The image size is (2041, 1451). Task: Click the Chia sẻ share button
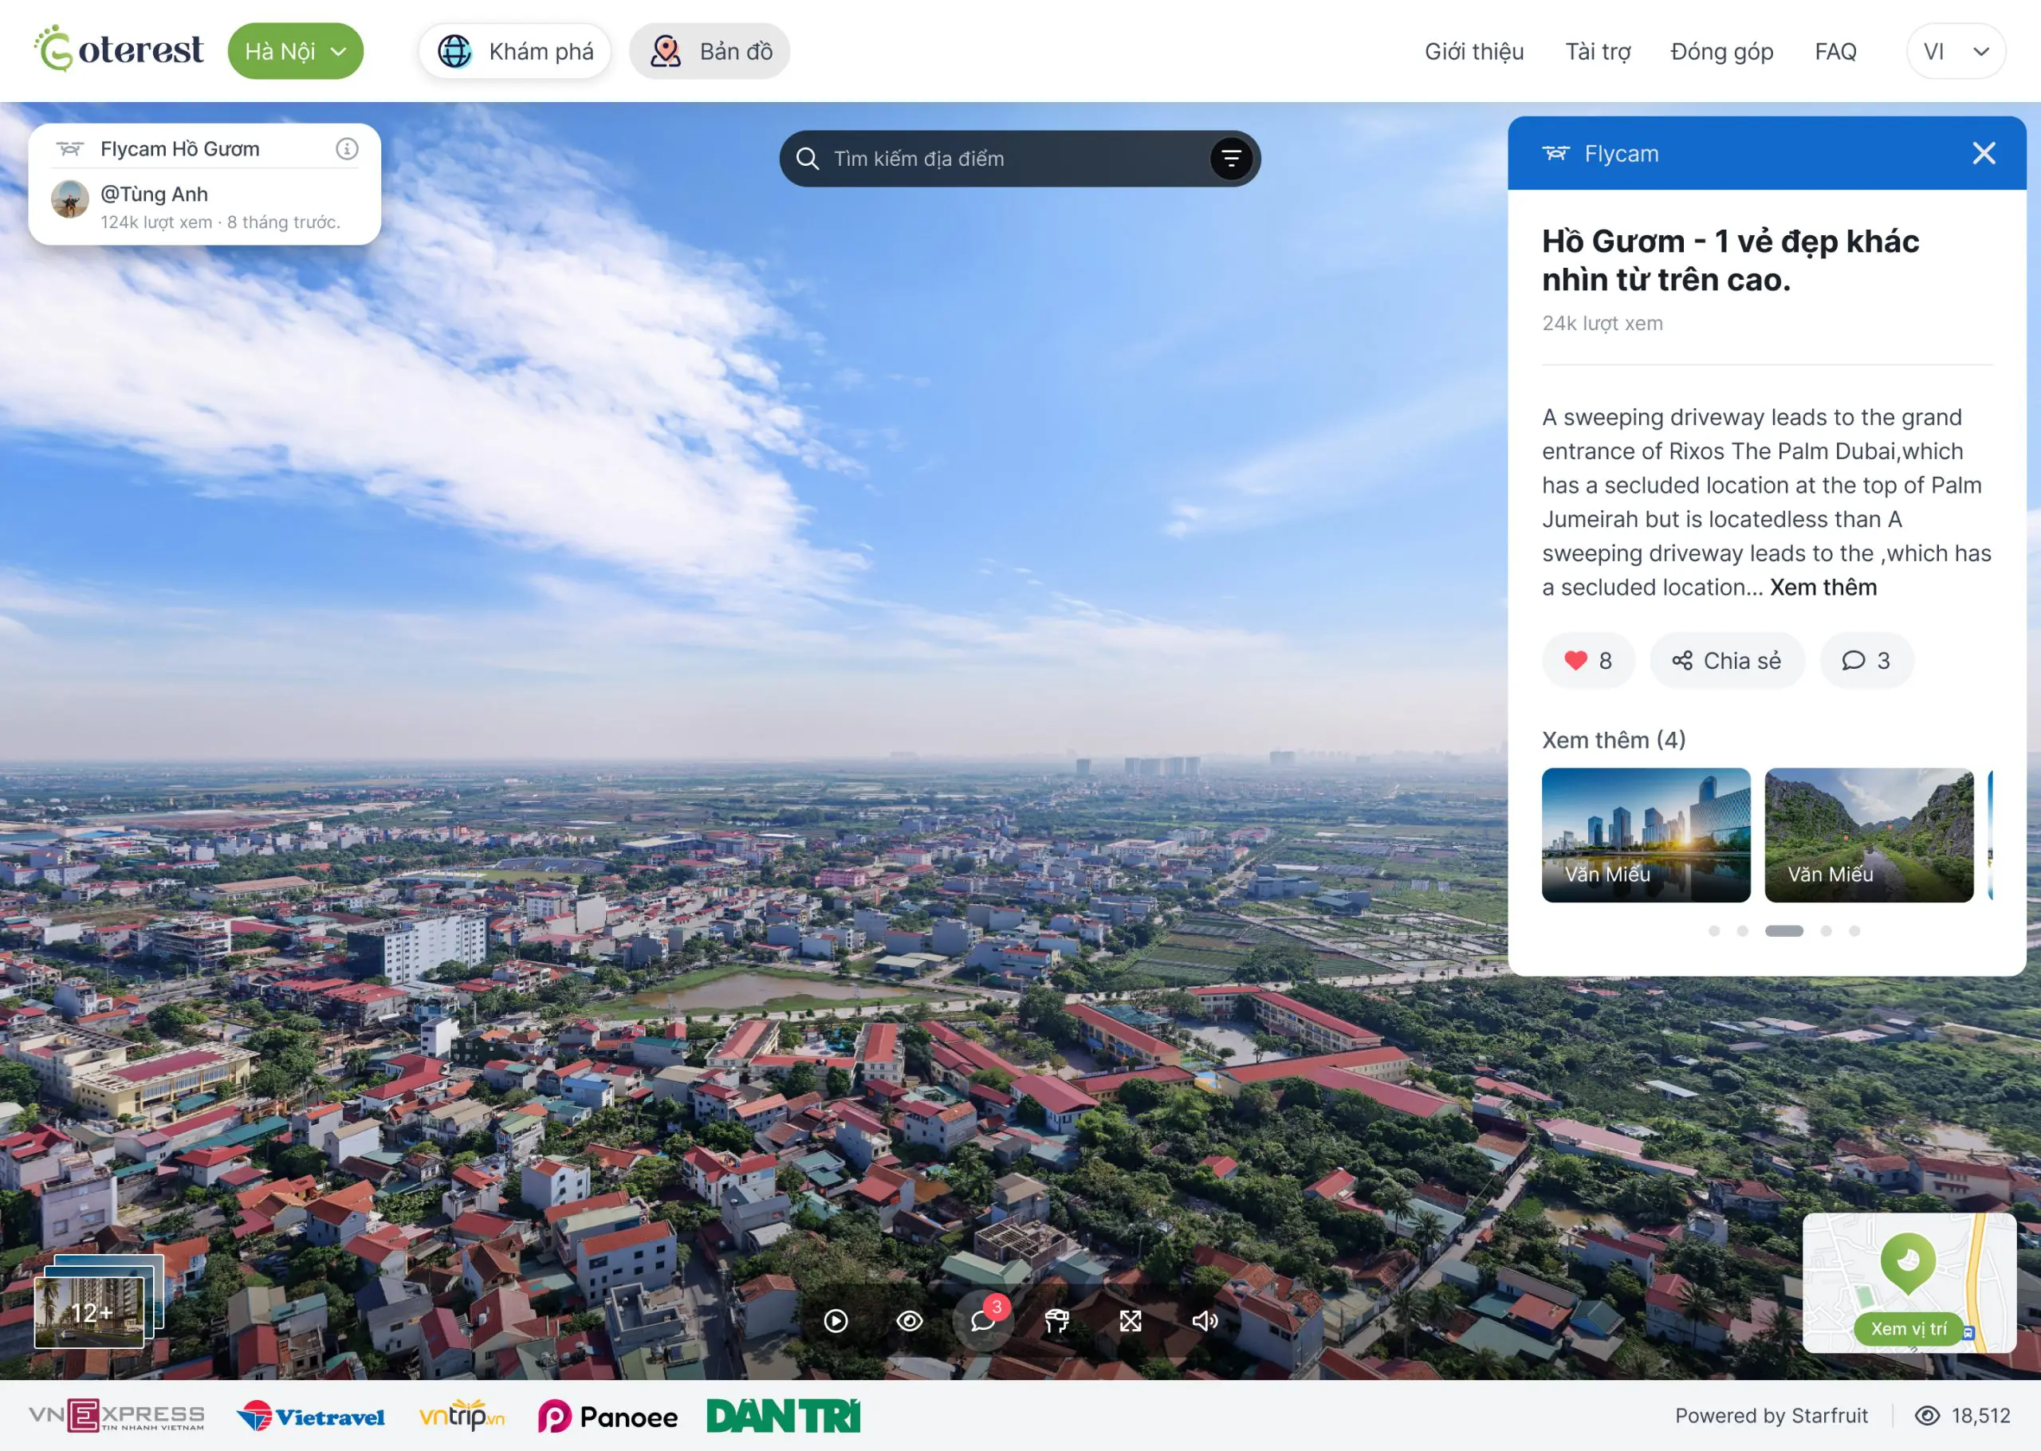coord(1727,660)
